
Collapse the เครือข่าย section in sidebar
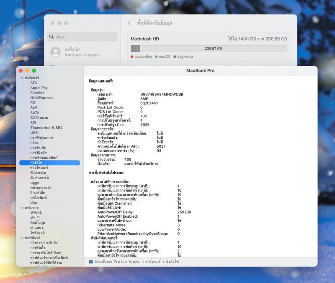(22, 208)
